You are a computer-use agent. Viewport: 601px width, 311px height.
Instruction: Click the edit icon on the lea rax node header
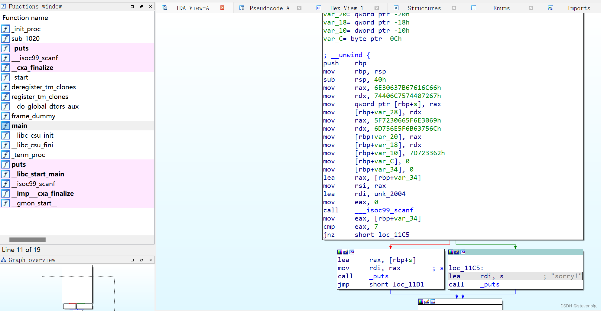346,252
